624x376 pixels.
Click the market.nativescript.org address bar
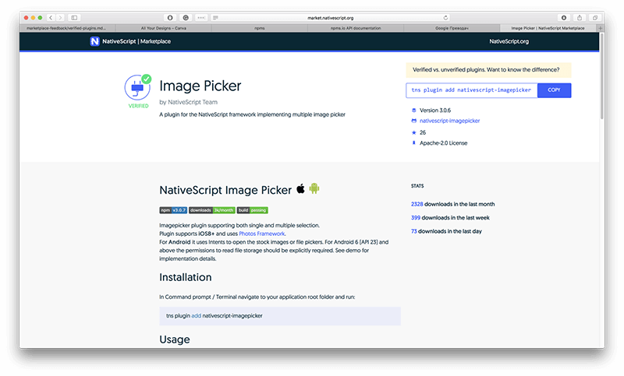point(330,17)
